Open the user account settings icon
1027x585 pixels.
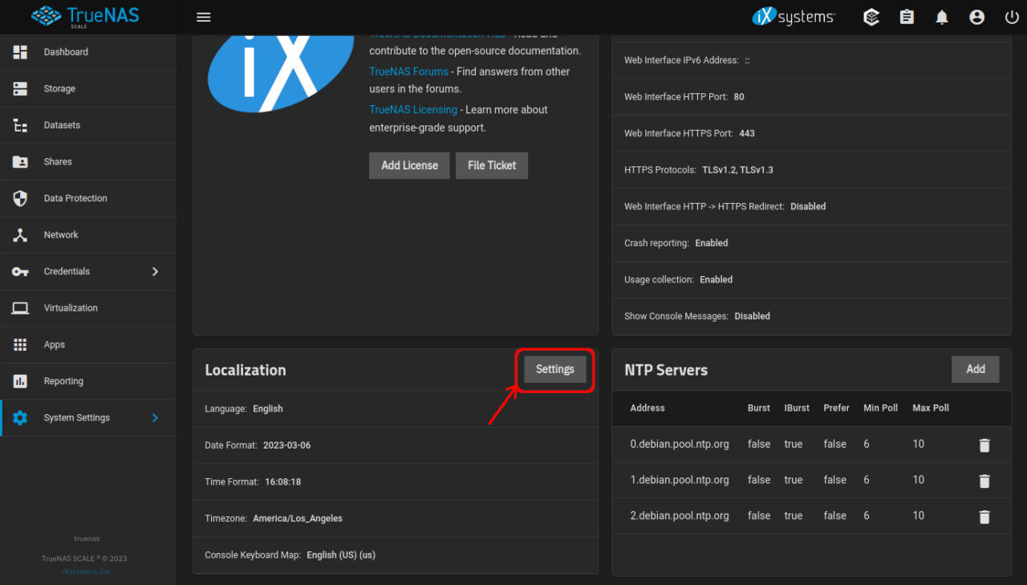(976, 17)
